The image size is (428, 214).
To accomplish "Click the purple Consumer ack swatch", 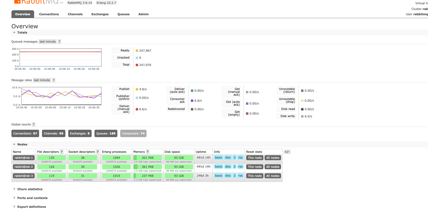I will pyautogui.click(x=192, y=101).
